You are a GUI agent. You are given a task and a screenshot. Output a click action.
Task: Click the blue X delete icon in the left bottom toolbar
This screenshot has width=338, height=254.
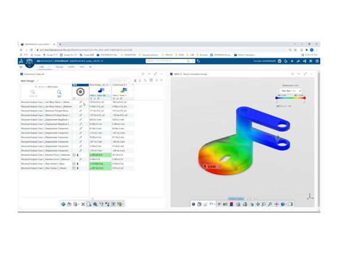83,204
